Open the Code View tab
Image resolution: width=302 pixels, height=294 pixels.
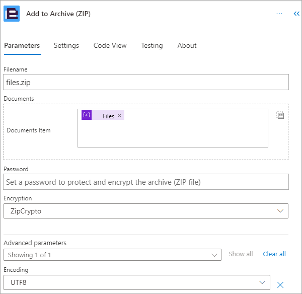coord(110,46)
